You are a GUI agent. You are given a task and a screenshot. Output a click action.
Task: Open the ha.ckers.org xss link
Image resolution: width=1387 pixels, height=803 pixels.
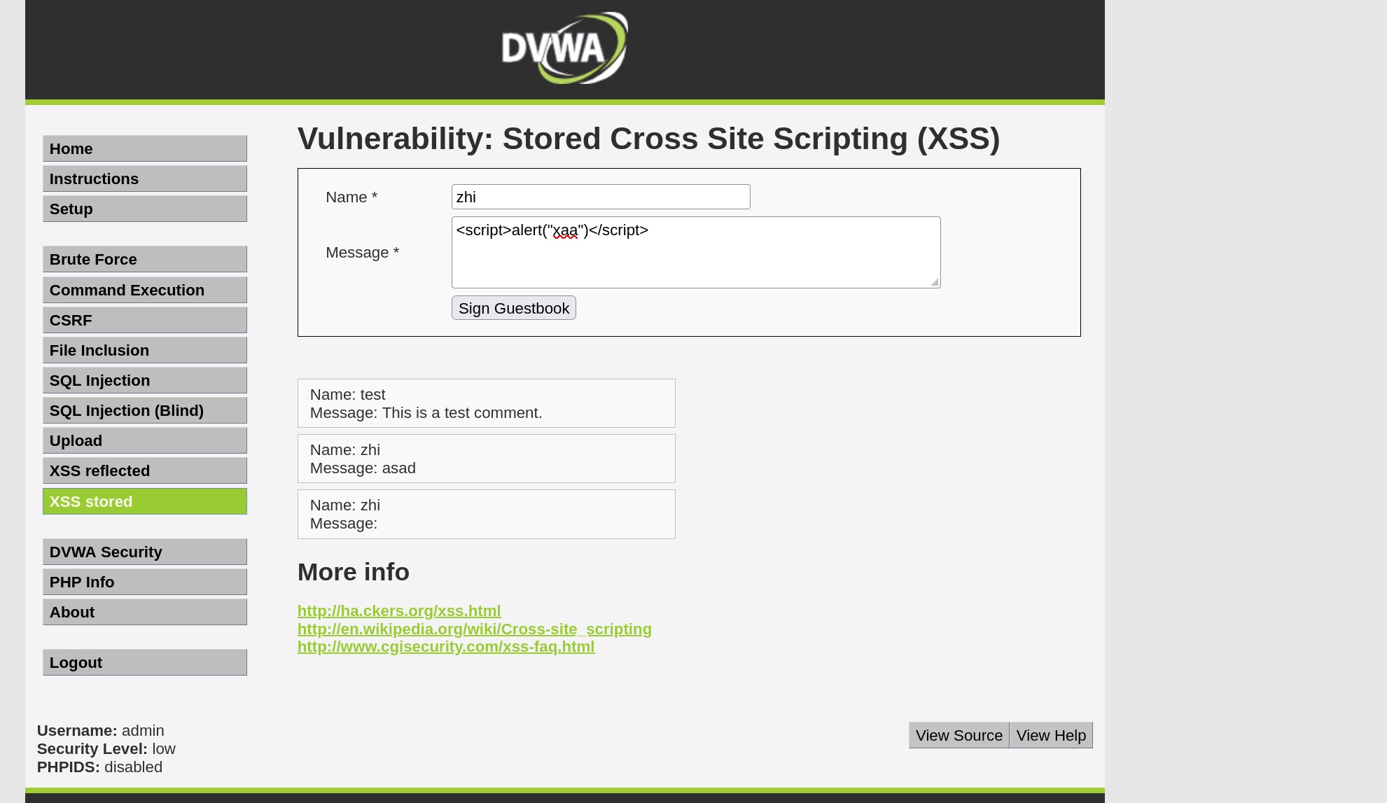point(398,611)
